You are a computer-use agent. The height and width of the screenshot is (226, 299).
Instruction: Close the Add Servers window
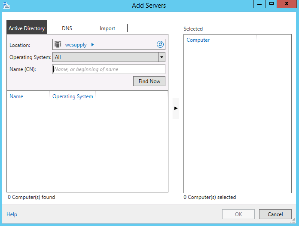point(287,4)
